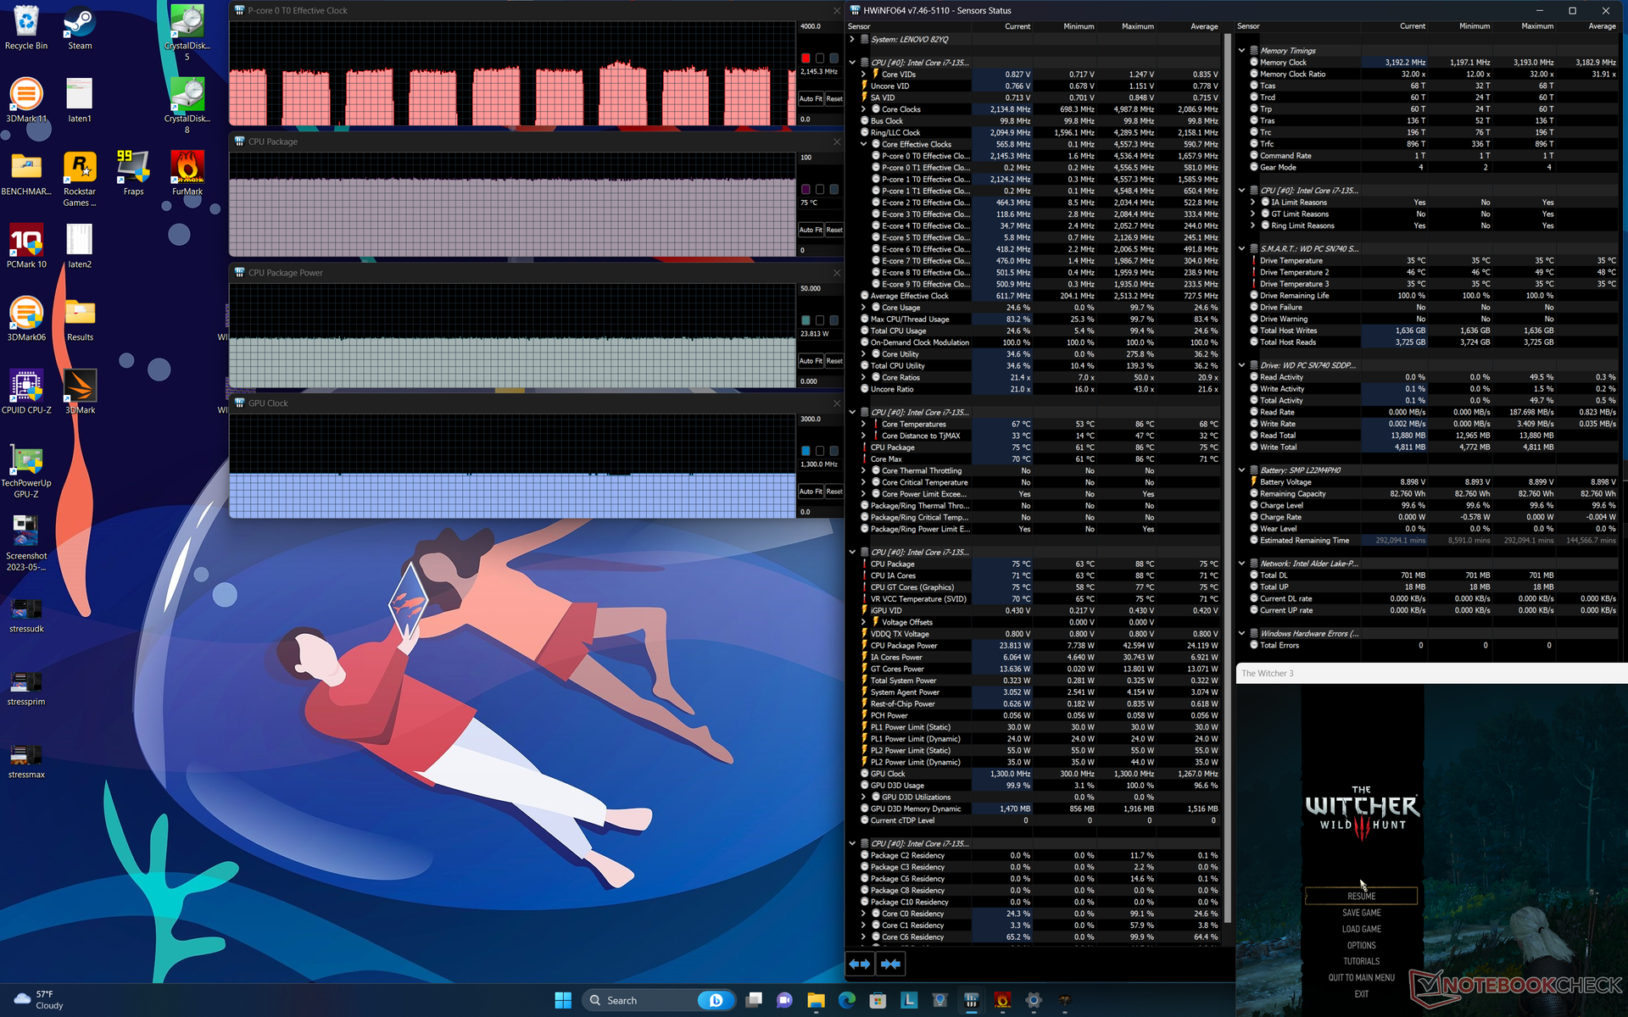
Task: Select RESUME in Witcher 3 menu
Action: click(x=1361, y=896)
